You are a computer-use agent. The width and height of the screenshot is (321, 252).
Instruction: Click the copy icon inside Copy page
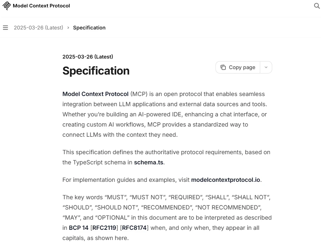(x=223, y=67)
